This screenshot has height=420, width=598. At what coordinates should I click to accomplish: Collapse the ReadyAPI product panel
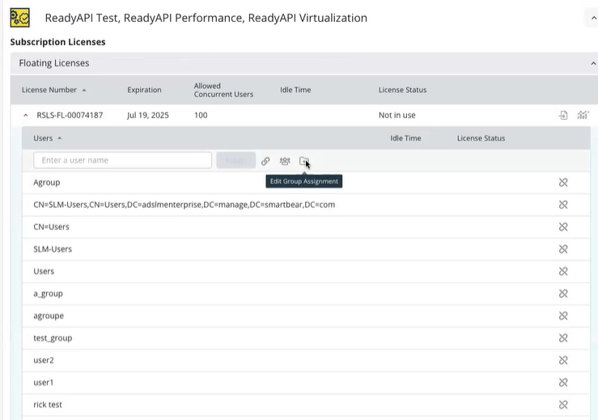tap(592, 18)
